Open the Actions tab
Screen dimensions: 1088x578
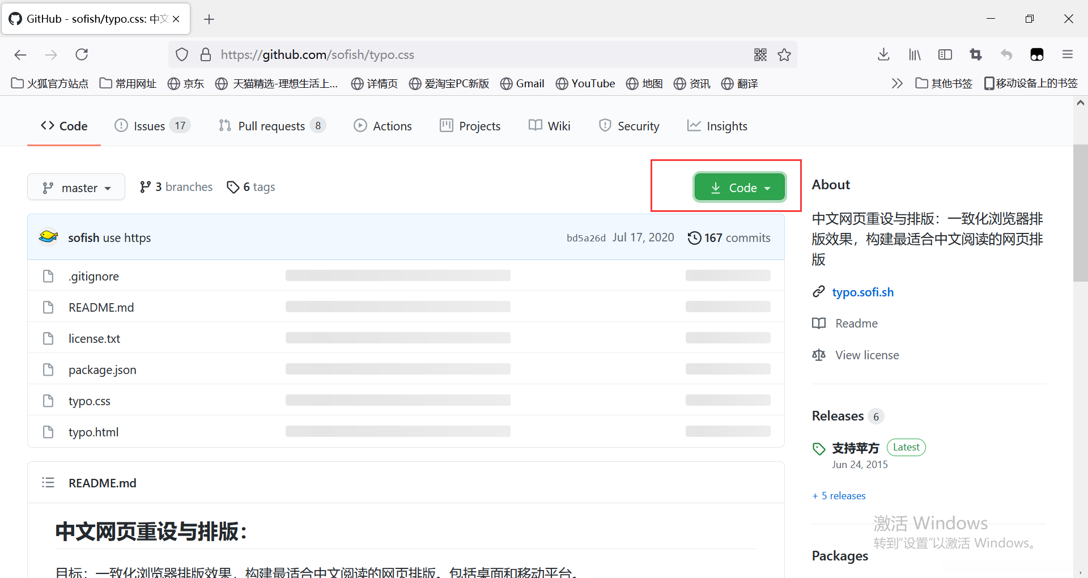point(383,126)
